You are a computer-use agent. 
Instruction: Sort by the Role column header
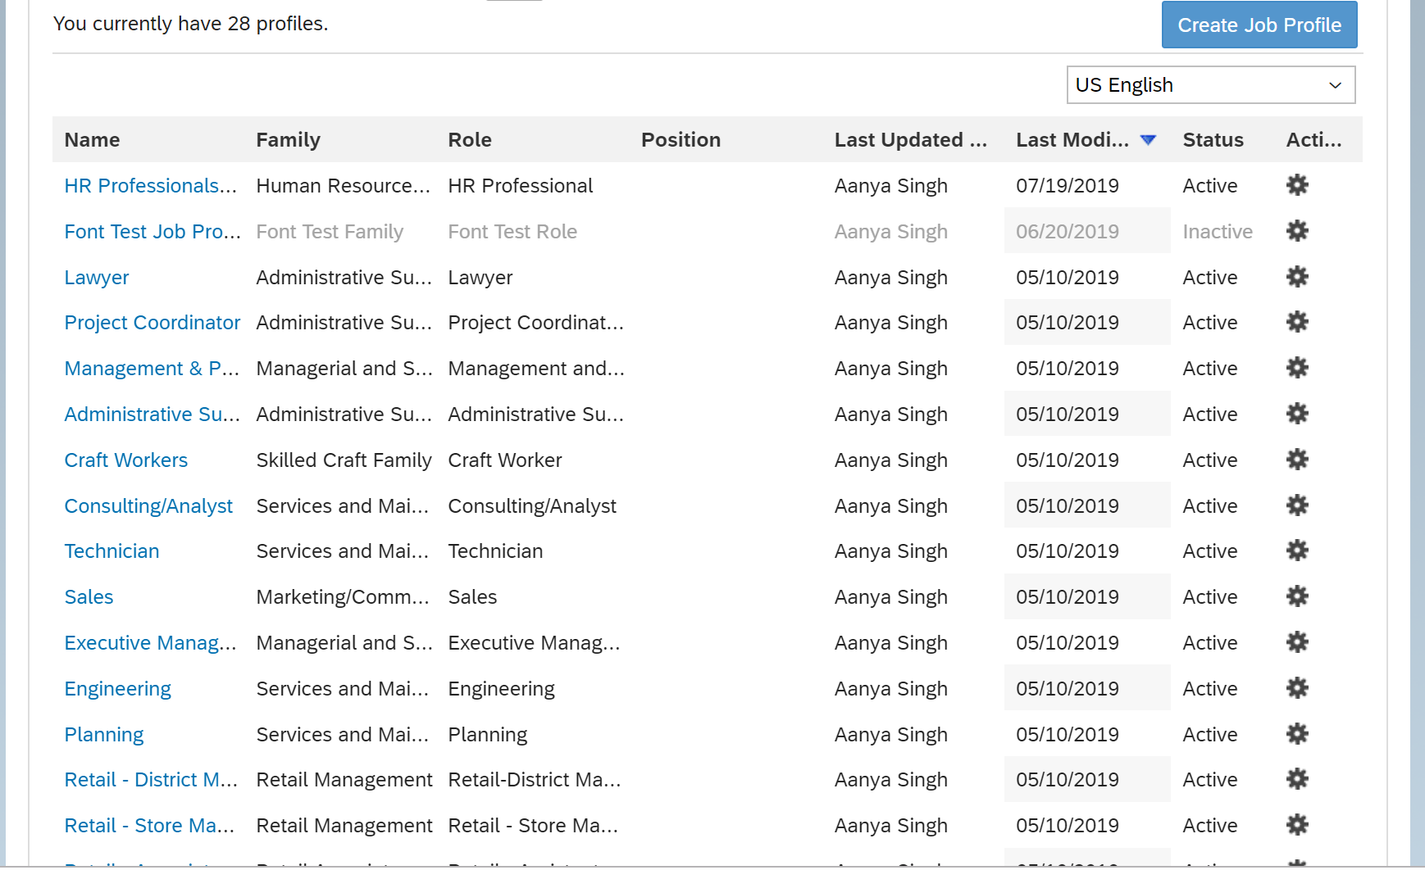(470, 140)
